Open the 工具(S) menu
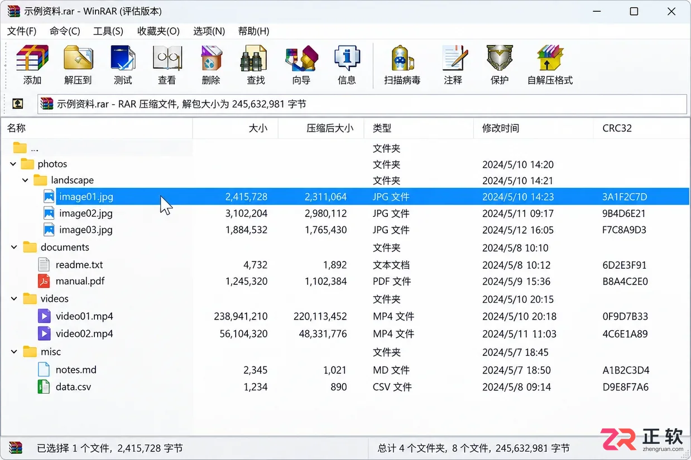691x460 pixels. (108, 31)
